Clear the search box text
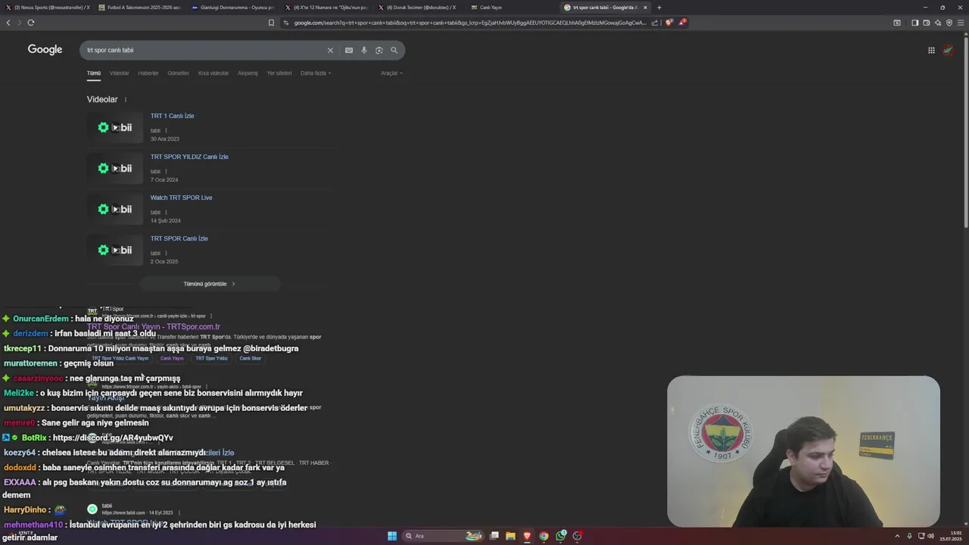 tap(330, 50)
